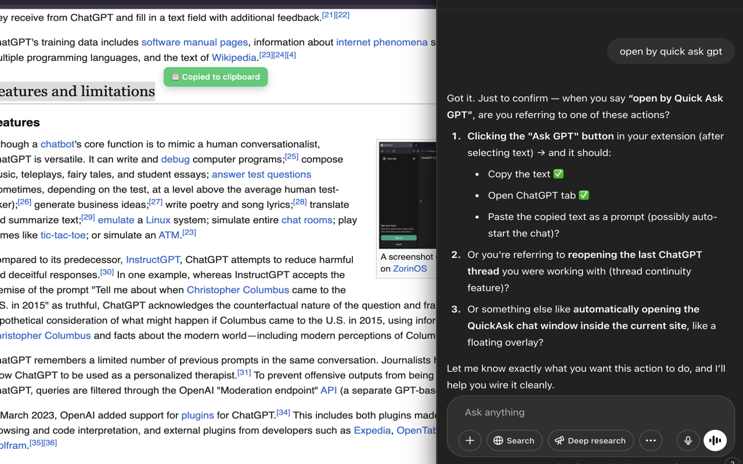743x464 pixels.
Task: Open the ChatGPT screenshot thumbnail in article
Action: (x=406, y=194)
